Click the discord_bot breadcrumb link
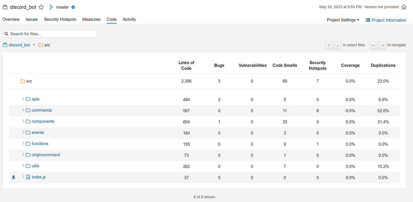Screen dimensions: 413x202 coord(19,45)
